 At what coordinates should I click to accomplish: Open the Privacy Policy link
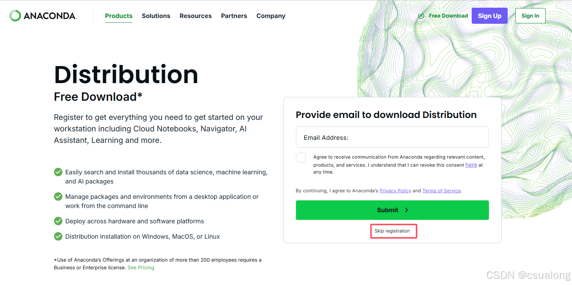[395, 190]
